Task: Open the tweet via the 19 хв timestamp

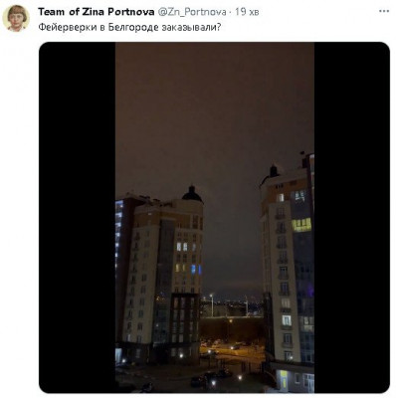Action: tap(247, 12)
